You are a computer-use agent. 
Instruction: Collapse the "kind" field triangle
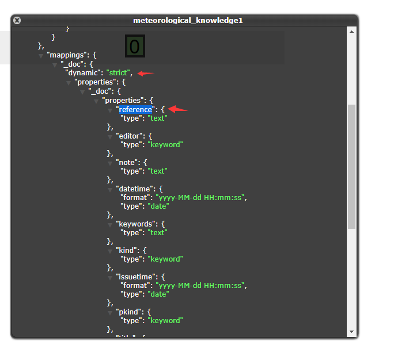(110, 251)
